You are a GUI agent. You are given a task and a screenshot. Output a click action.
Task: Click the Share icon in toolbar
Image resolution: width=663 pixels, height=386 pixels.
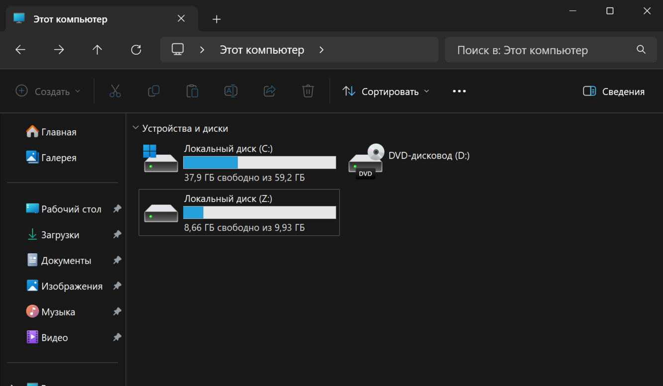point(269,91)
